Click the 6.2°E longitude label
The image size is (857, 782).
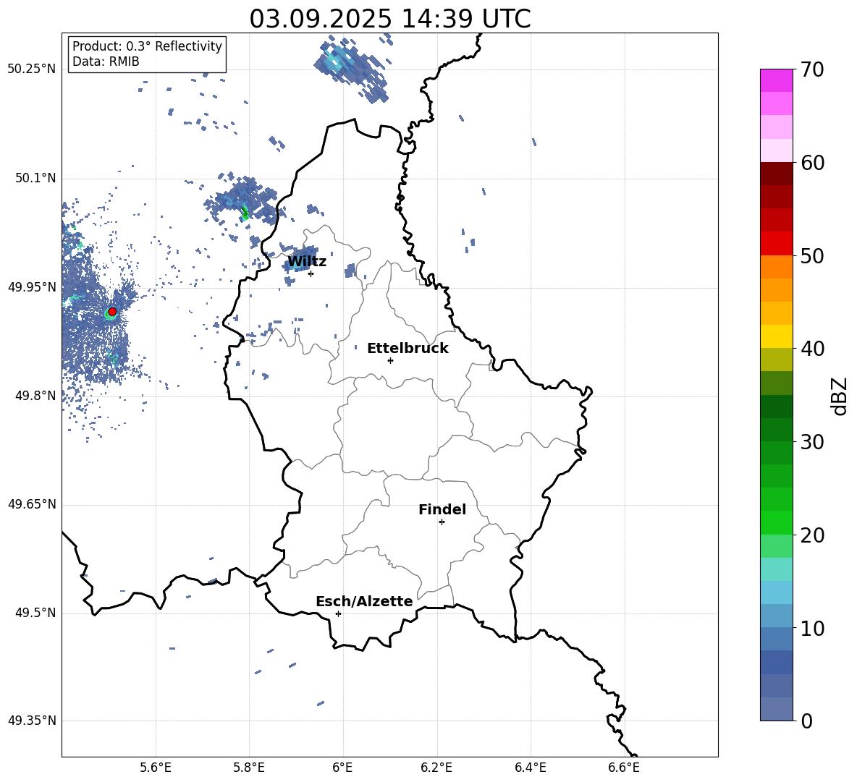point(436,768)
